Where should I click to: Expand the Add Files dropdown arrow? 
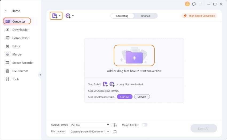point(60,16)
